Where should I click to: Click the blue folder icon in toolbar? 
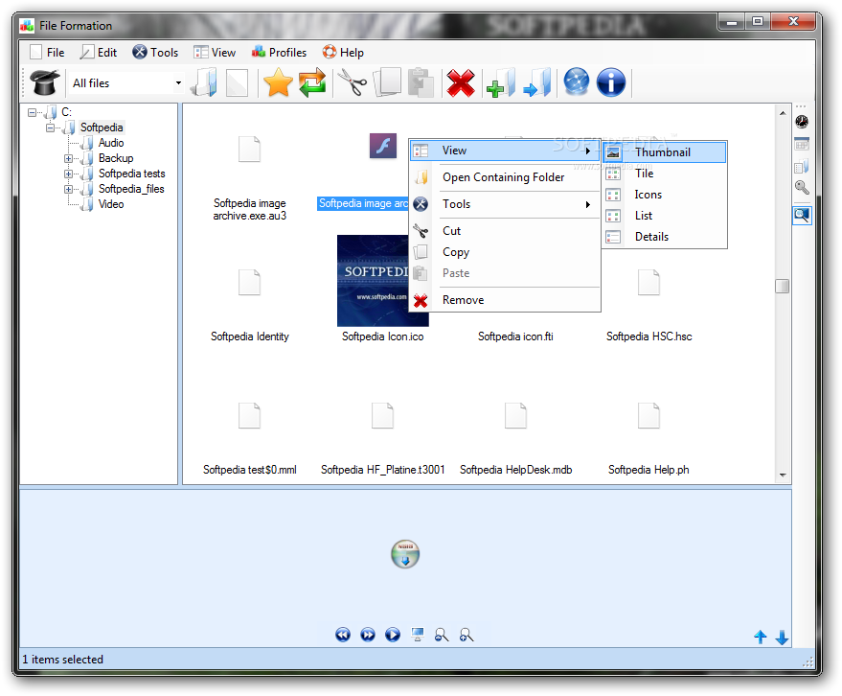[205, 82]
